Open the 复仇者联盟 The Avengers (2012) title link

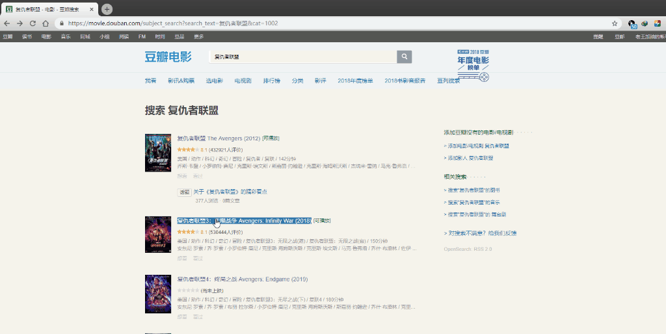(x=219, y=138)
